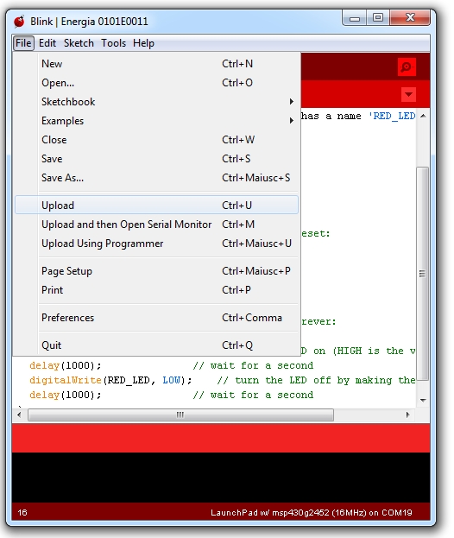Click the first 'delay(1000);' code line
The image size is (454, 538).
pos(66,366)
